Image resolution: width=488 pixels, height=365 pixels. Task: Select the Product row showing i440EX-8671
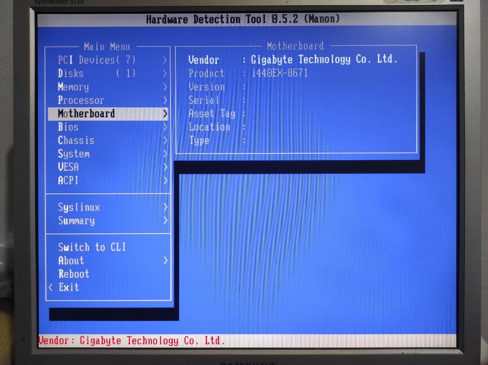[248, 73]
